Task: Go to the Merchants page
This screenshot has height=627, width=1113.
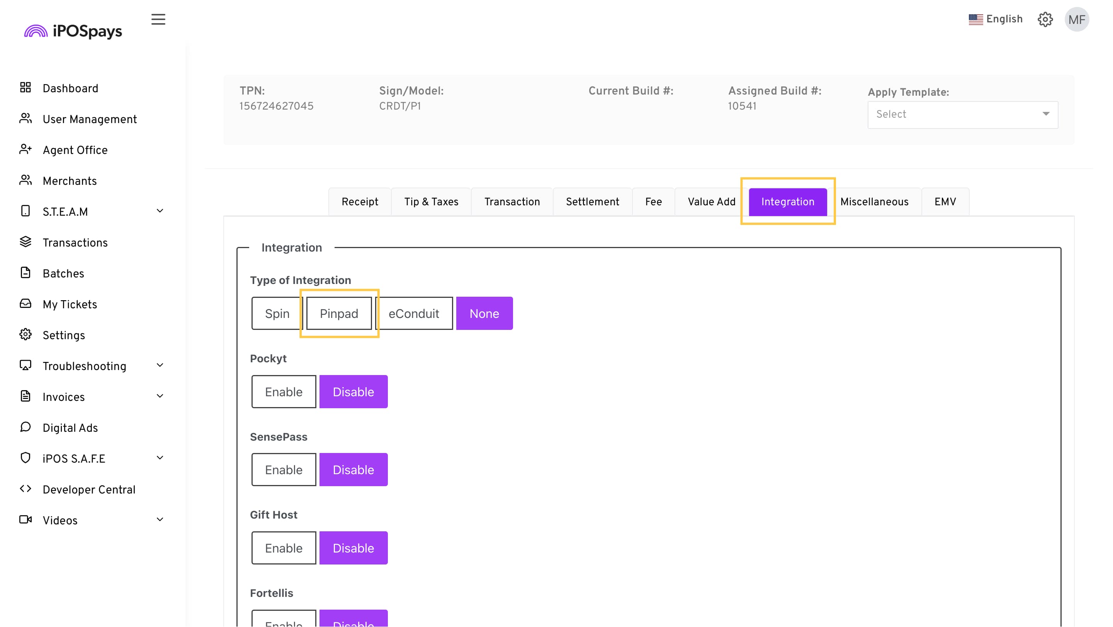Action: click(70, 181)
